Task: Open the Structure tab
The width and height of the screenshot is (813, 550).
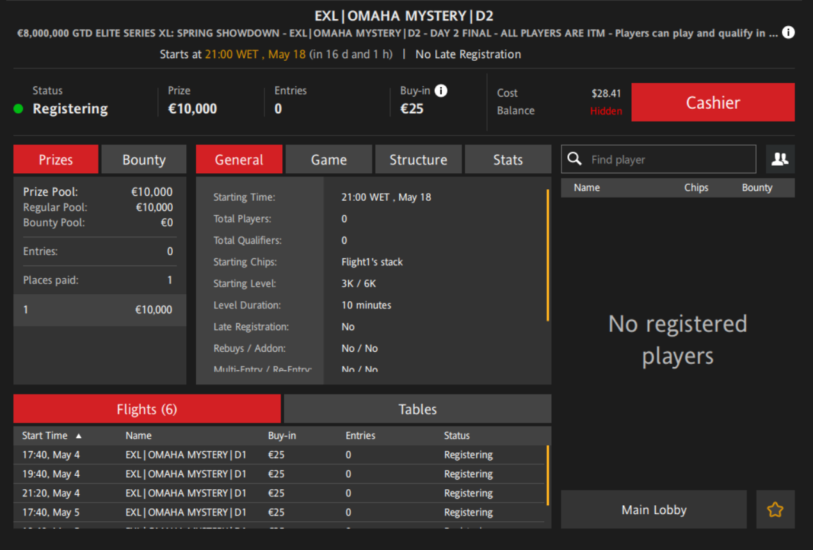Action: (x=418, y=159)
